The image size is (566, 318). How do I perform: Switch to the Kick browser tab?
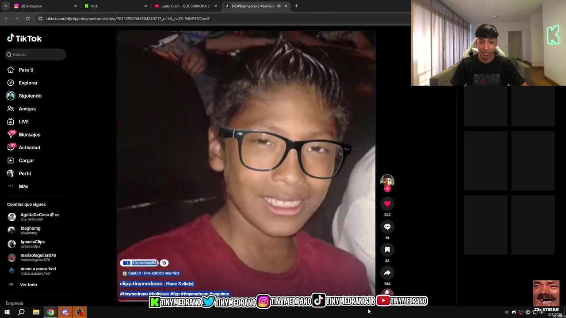[x=114, y=6]
